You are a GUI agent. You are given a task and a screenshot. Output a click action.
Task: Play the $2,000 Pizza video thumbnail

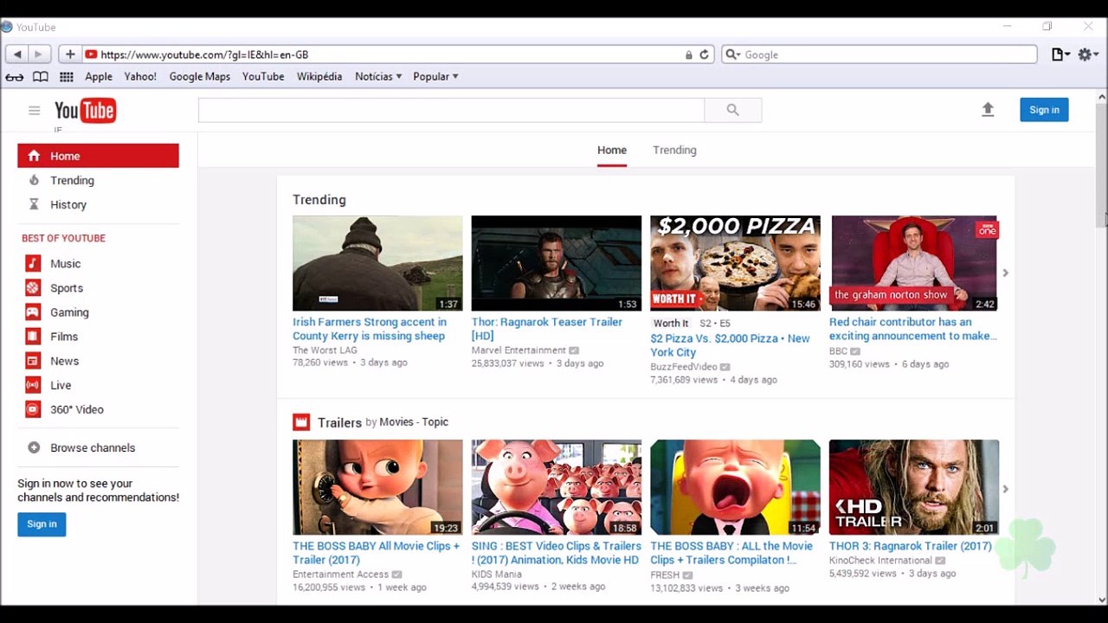pos(735,263)
